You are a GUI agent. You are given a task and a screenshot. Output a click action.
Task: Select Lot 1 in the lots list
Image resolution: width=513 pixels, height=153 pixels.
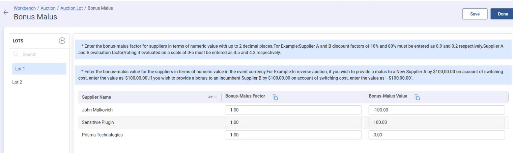(37, 69)
